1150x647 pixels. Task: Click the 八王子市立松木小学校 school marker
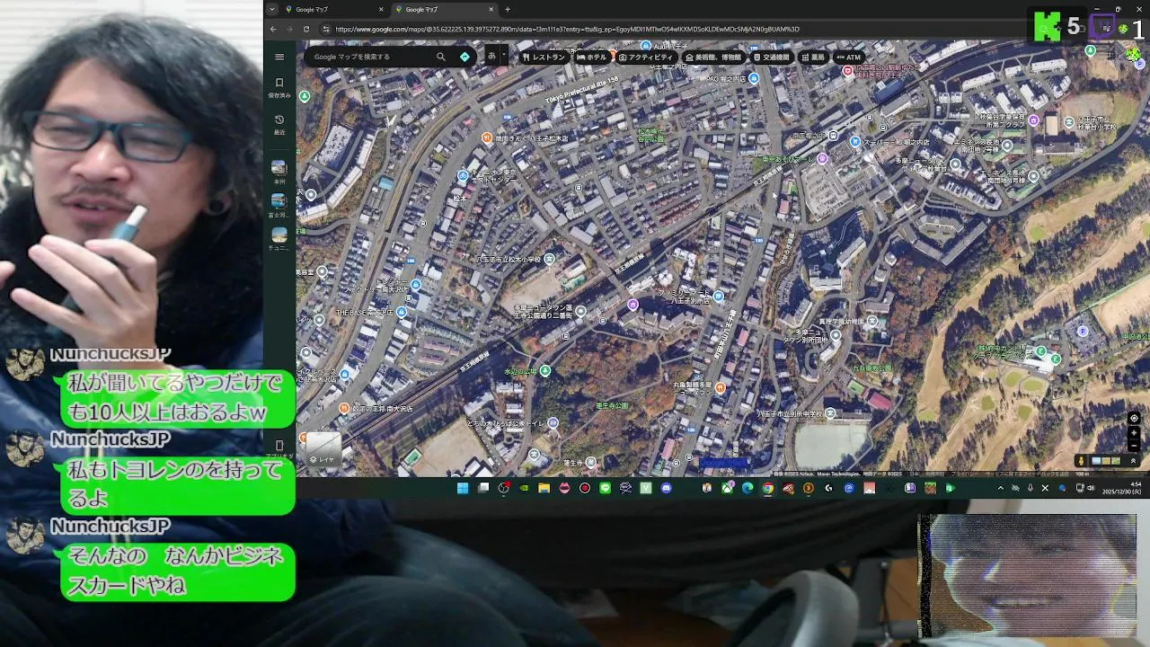pyautogui.click(x=549, y=259)
